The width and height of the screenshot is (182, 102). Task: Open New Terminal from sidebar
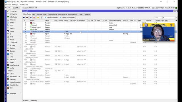click(x=14, y=65)
